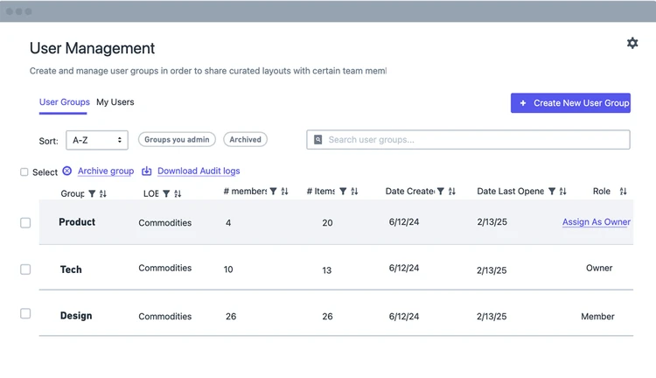Image resolution: width=656 pixels, height=378 pixels.
Task: Click the Download Audit logs icon
Action: point(147,171)
